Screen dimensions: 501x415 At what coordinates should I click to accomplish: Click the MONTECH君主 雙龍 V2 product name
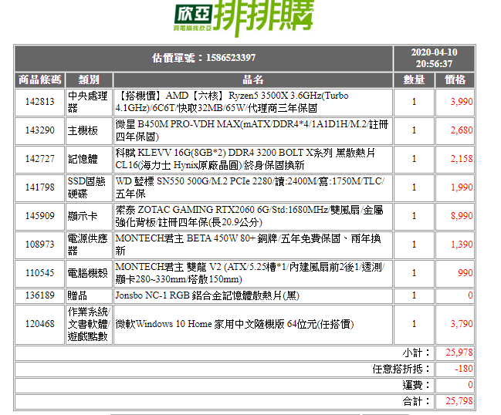[250, 273]
